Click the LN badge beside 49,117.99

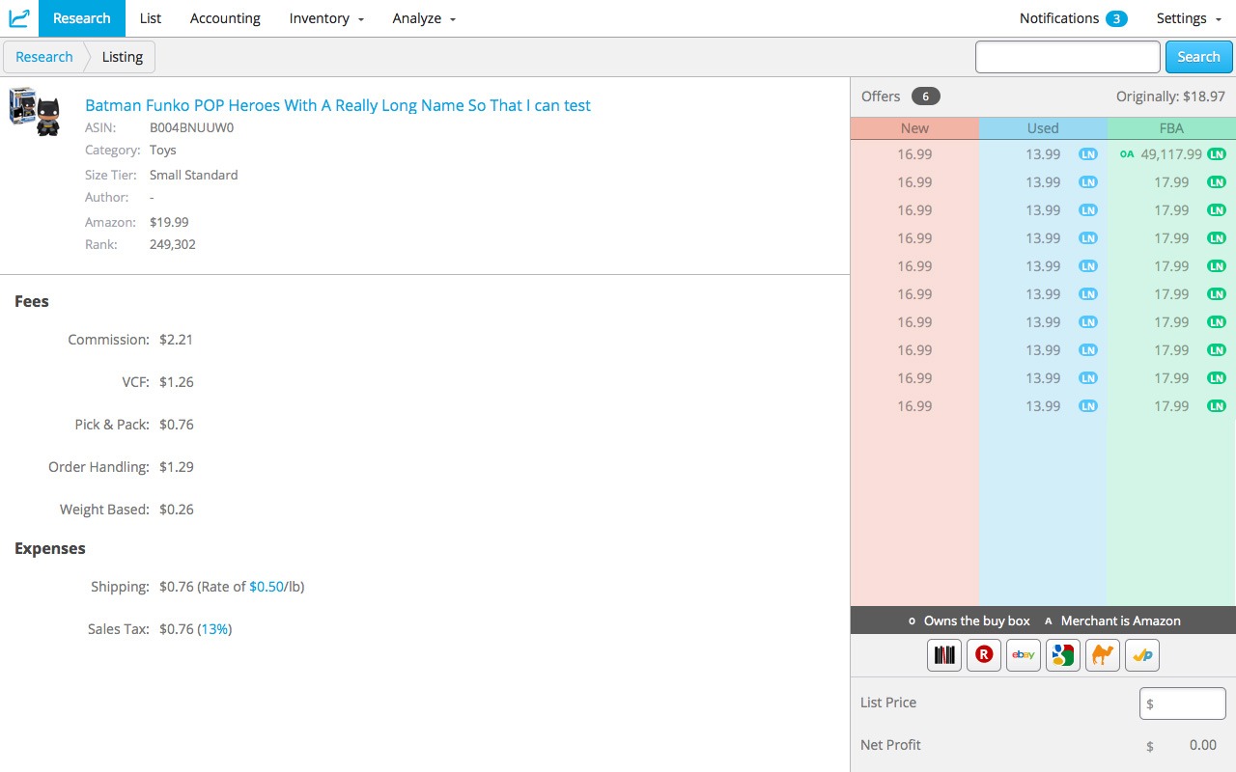coord(1217,154)
